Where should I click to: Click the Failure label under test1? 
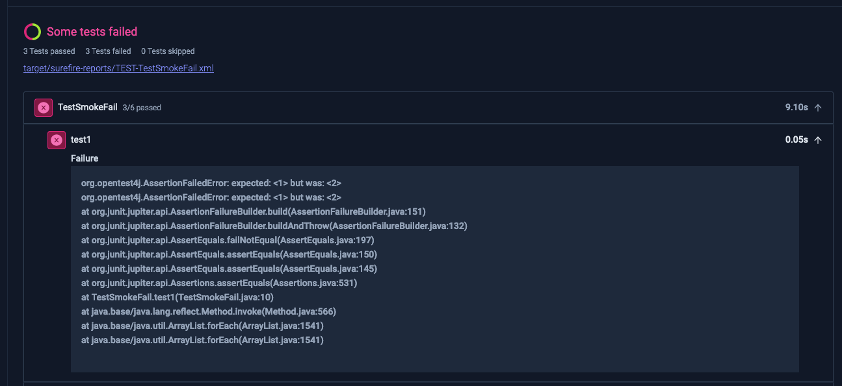[85, 158]
